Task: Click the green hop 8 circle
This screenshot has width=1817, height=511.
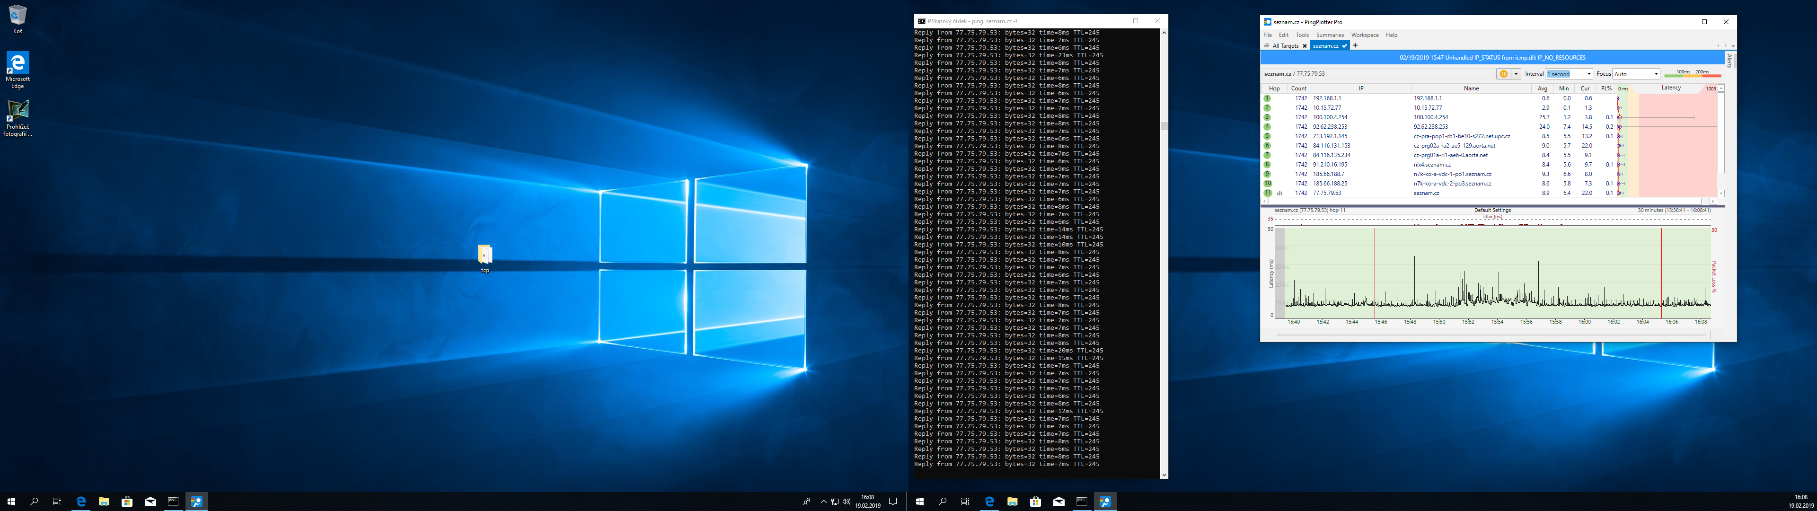Action: (1268, 165)
